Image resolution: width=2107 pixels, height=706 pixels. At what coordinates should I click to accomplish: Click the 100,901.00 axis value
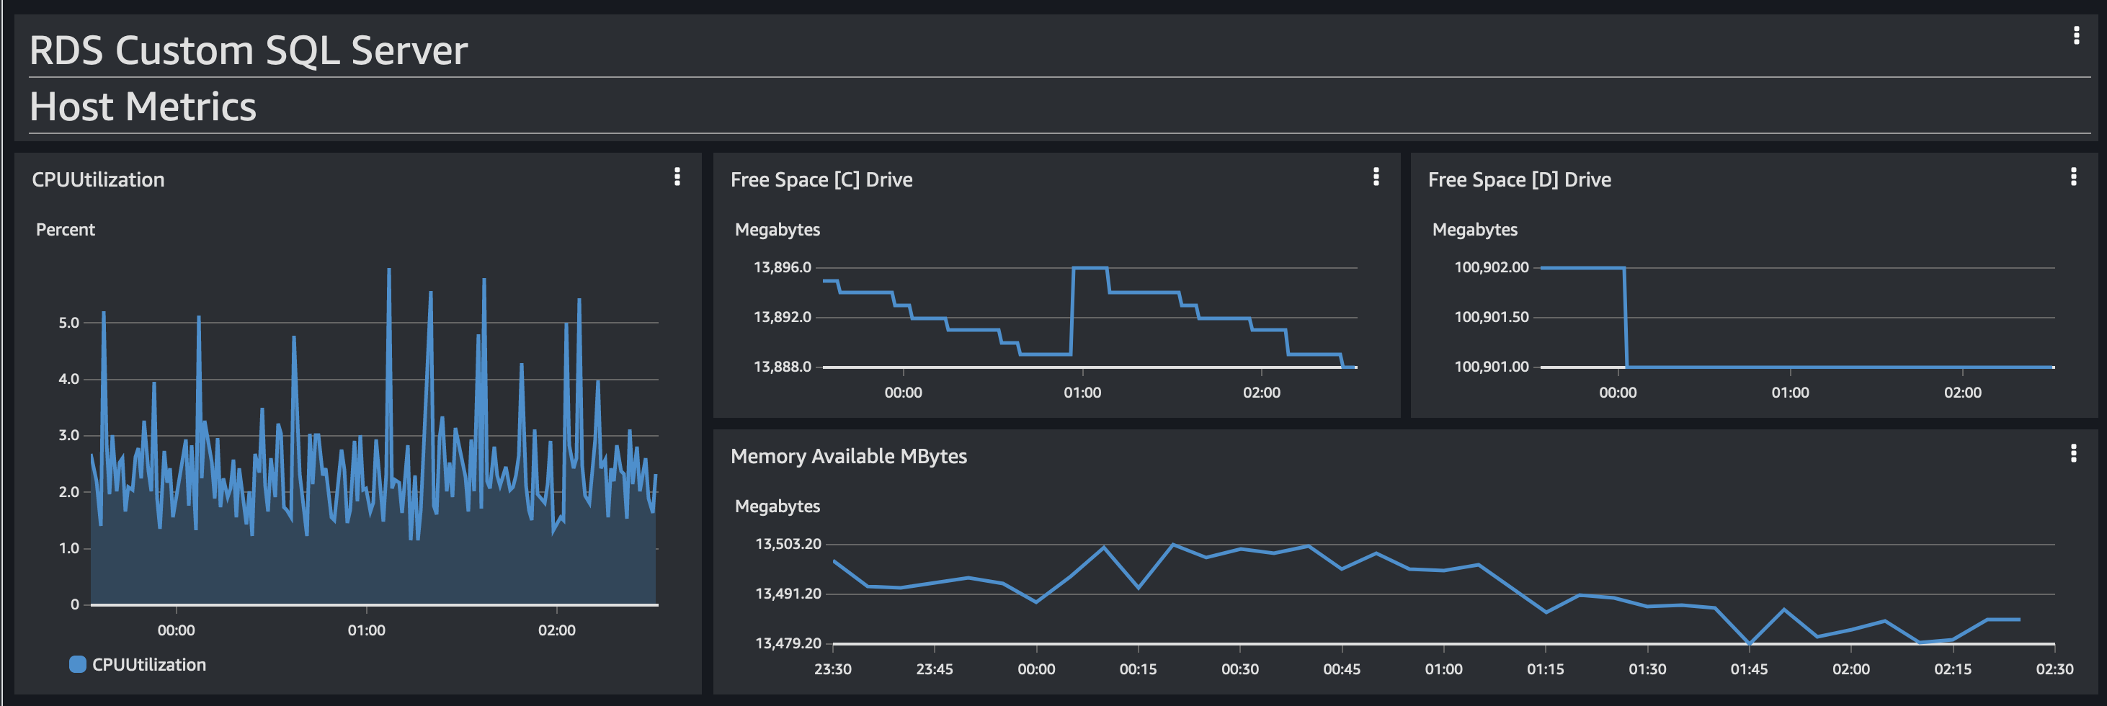[x=1491, y=367]
